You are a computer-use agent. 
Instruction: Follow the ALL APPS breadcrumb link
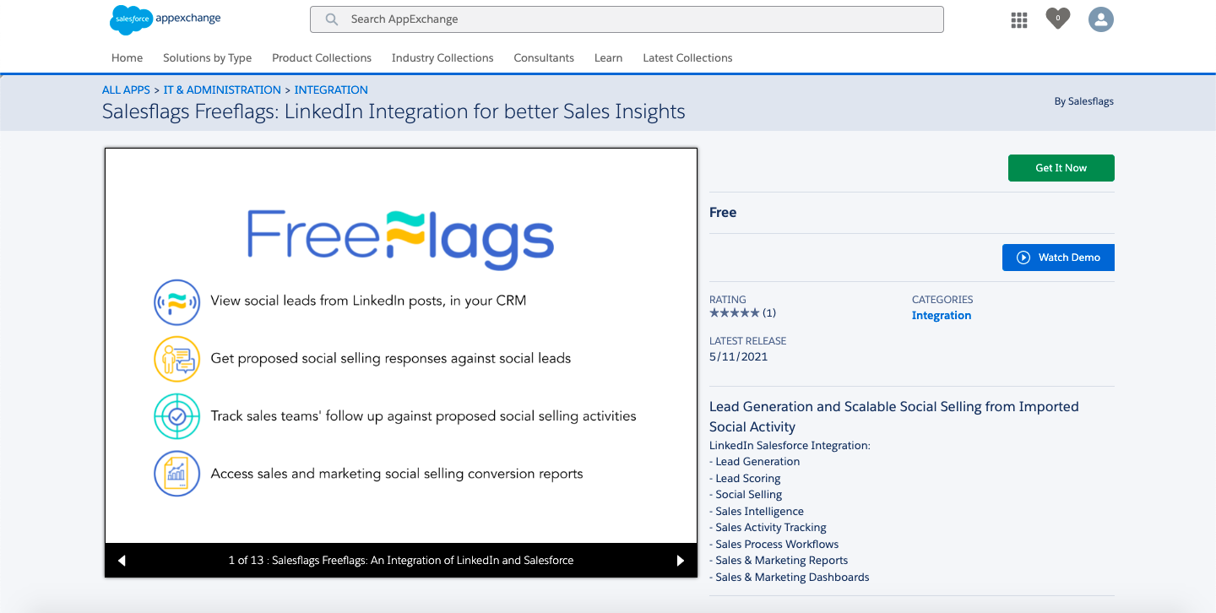(126, 90)
